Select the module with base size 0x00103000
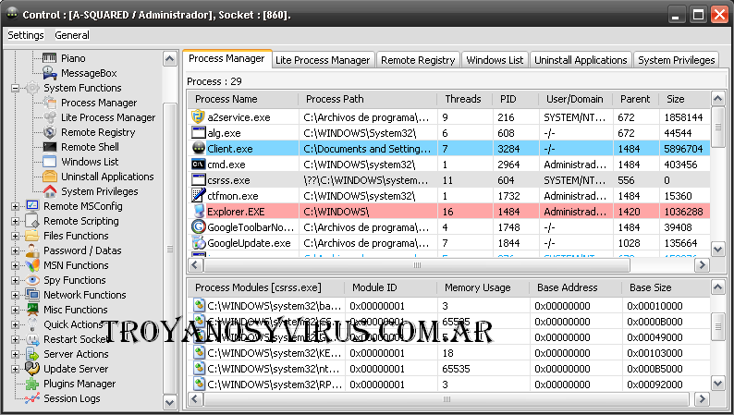Screen dimensions: 734x415 pyautogui.click(x=449, y=353)
